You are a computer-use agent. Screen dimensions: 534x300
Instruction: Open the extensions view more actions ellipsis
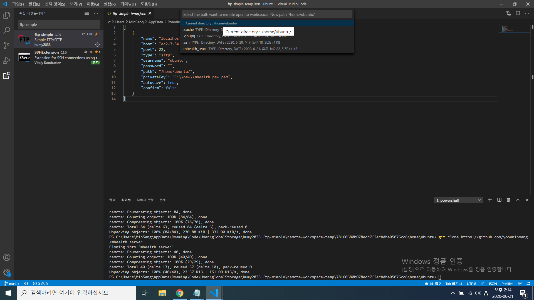point(96,13)
